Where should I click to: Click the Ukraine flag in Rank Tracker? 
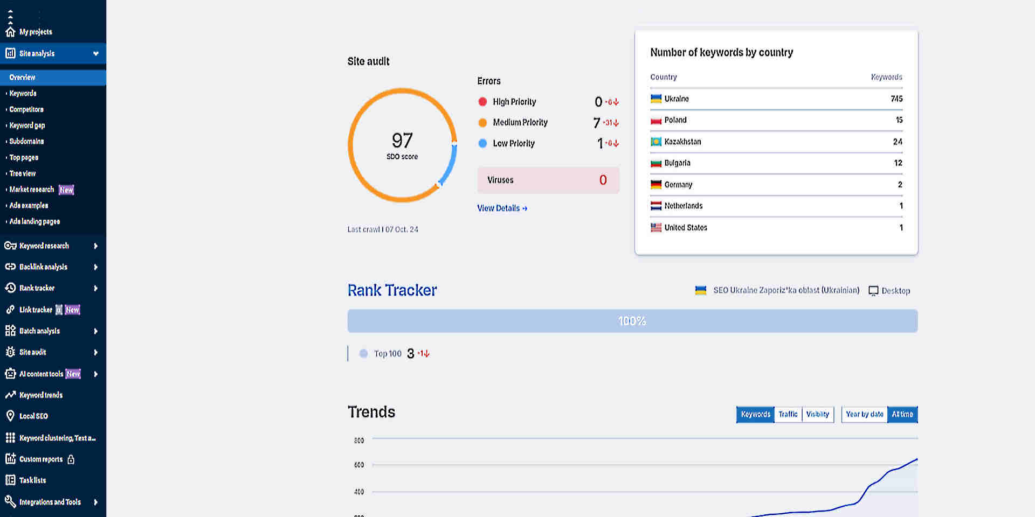coord(700,290)
